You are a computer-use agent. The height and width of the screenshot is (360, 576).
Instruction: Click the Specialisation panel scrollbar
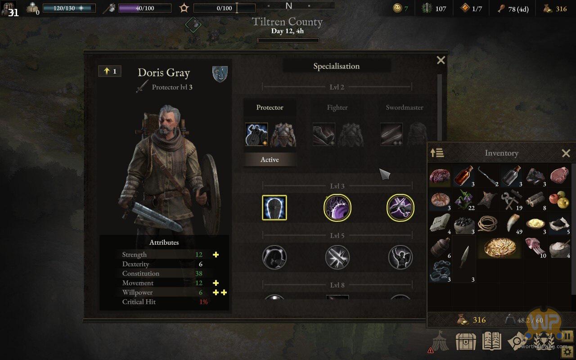pos(440,108)
